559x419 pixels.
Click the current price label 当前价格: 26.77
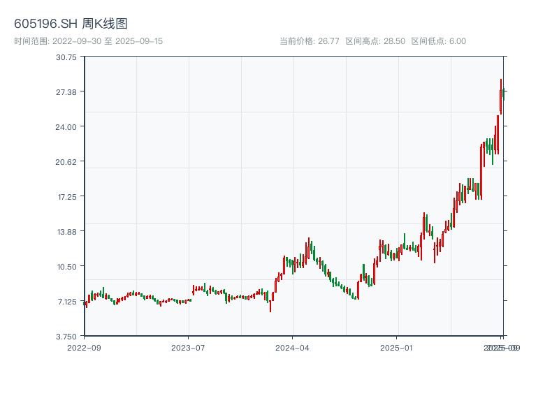pyautogui.click(x=309, y=41)
